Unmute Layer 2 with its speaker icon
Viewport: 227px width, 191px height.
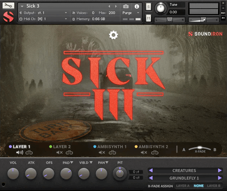click(x=60, y=153)
